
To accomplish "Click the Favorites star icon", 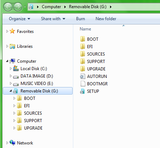I will [12, 31].
